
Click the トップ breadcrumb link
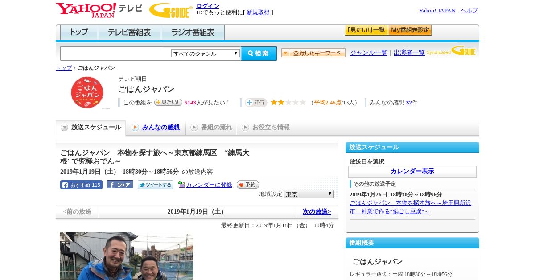coord(64,68)
